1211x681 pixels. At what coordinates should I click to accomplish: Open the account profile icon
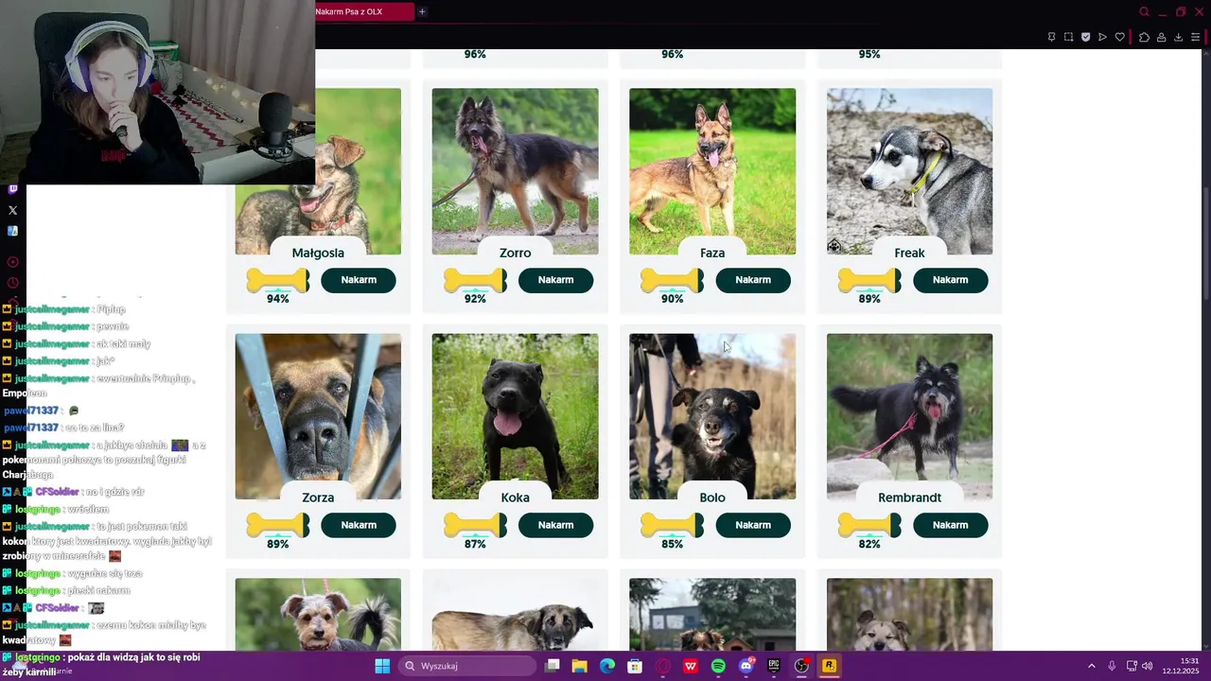1161,37
